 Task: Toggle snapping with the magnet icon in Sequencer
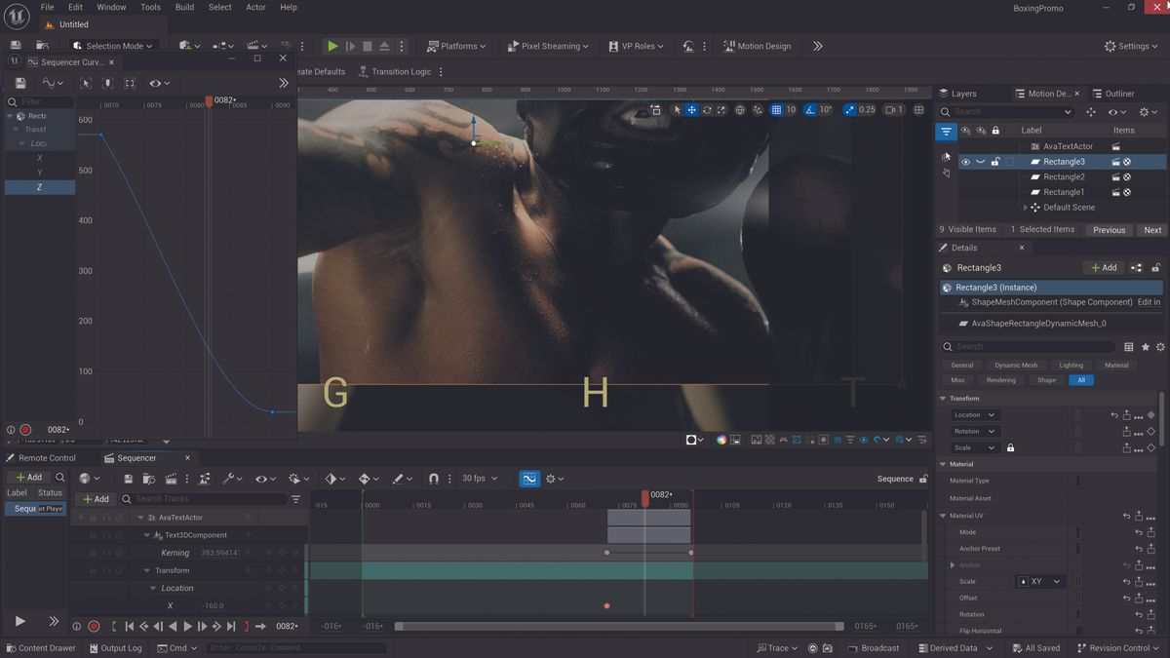[434, 478]
